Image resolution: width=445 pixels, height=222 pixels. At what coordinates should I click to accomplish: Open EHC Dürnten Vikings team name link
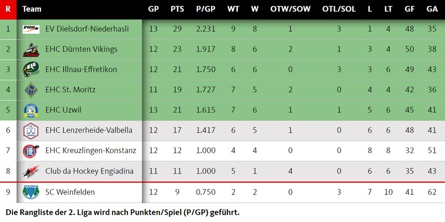tap(81, 49)
